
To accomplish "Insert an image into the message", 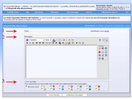I will pos(69,43).
